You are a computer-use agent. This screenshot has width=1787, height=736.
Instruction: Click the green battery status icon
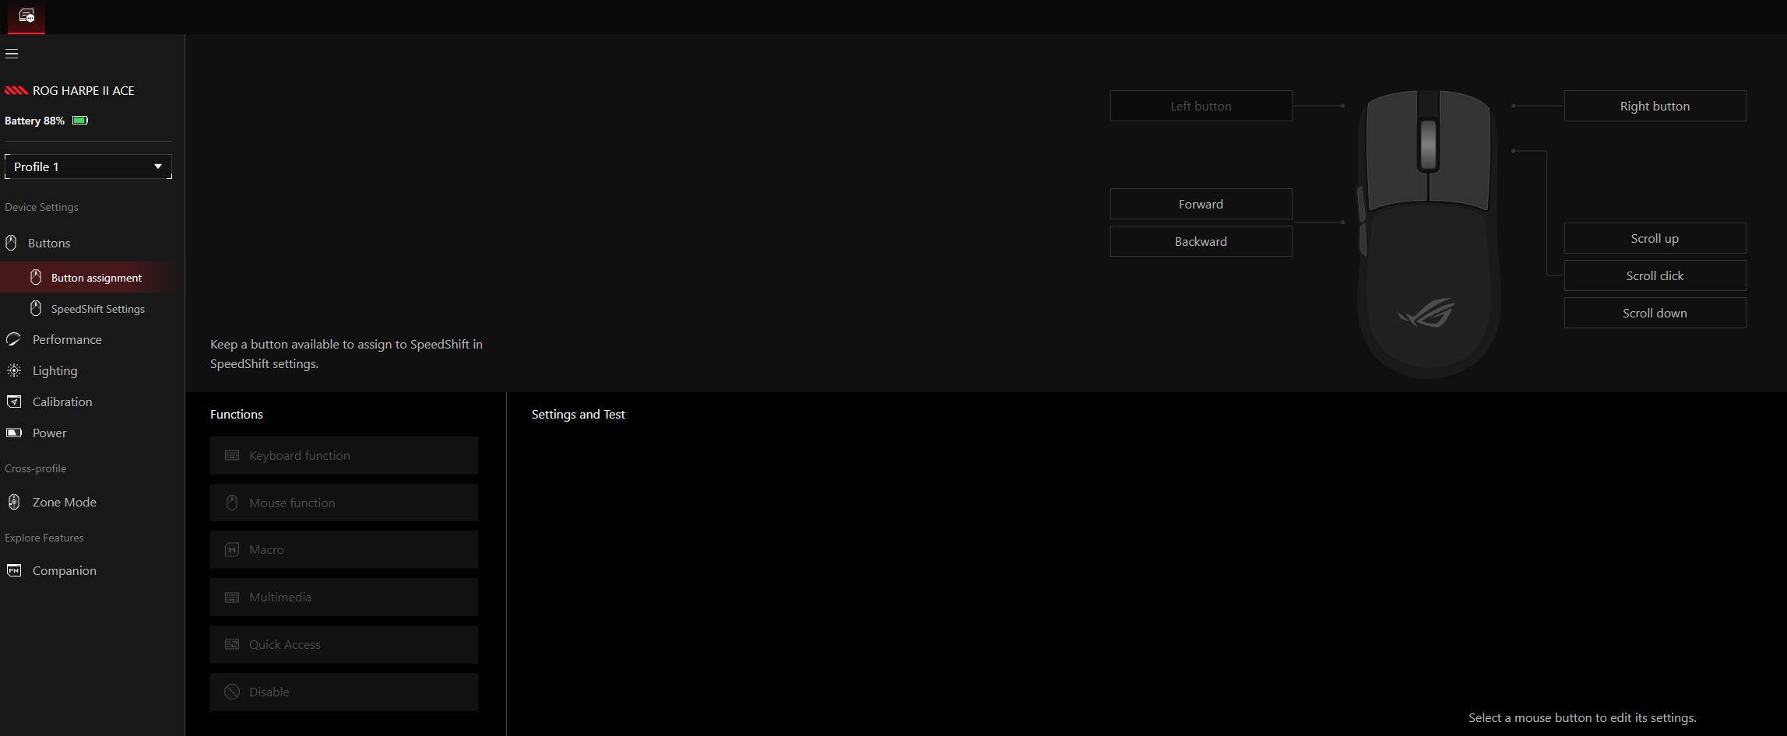click(x=80, y=121)
